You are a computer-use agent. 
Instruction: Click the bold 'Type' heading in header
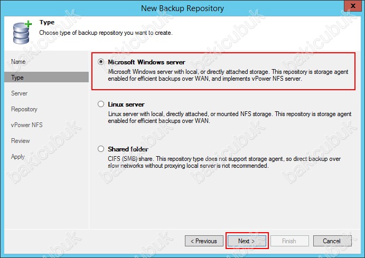coord(47,22)
